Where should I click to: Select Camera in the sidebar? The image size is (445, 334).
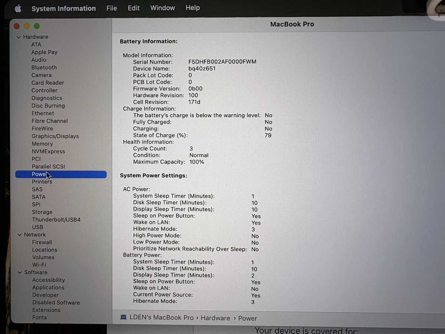click(x=41, y=75)
